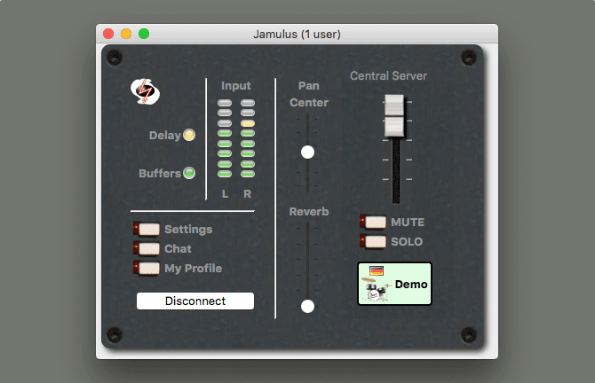Click the Reverb slider knob
The width and height of the screenshot is (595, 383).
coord(307,307)
